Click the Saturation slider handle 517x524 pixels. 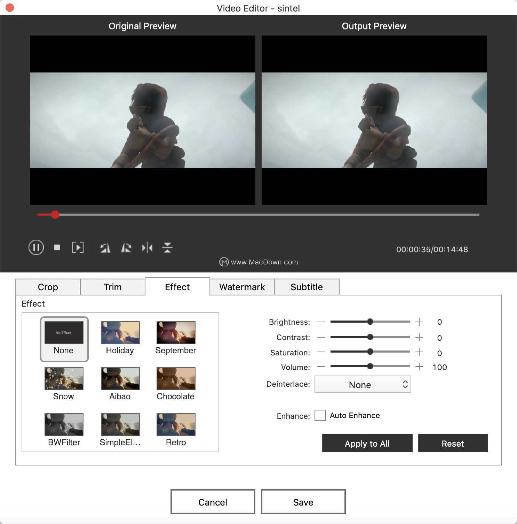click(370, 352)
